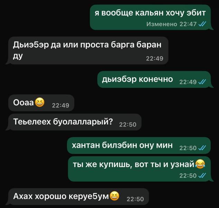
Task: Click read checkmarks on 'хантан билэбин' message
Action: [202, 148]
